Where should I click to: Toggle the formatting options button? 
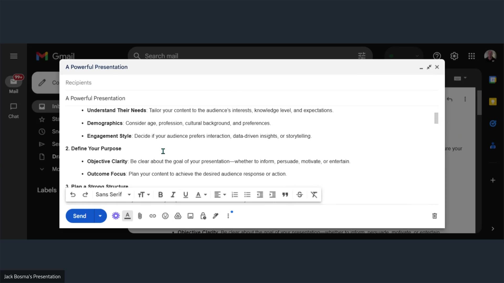point(128,216)
